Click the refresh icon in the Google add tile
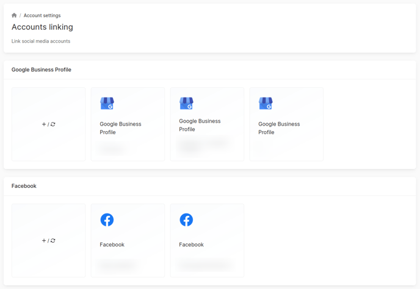The width and height of the screenshot is (420, 289). click(x=52, y=124)
